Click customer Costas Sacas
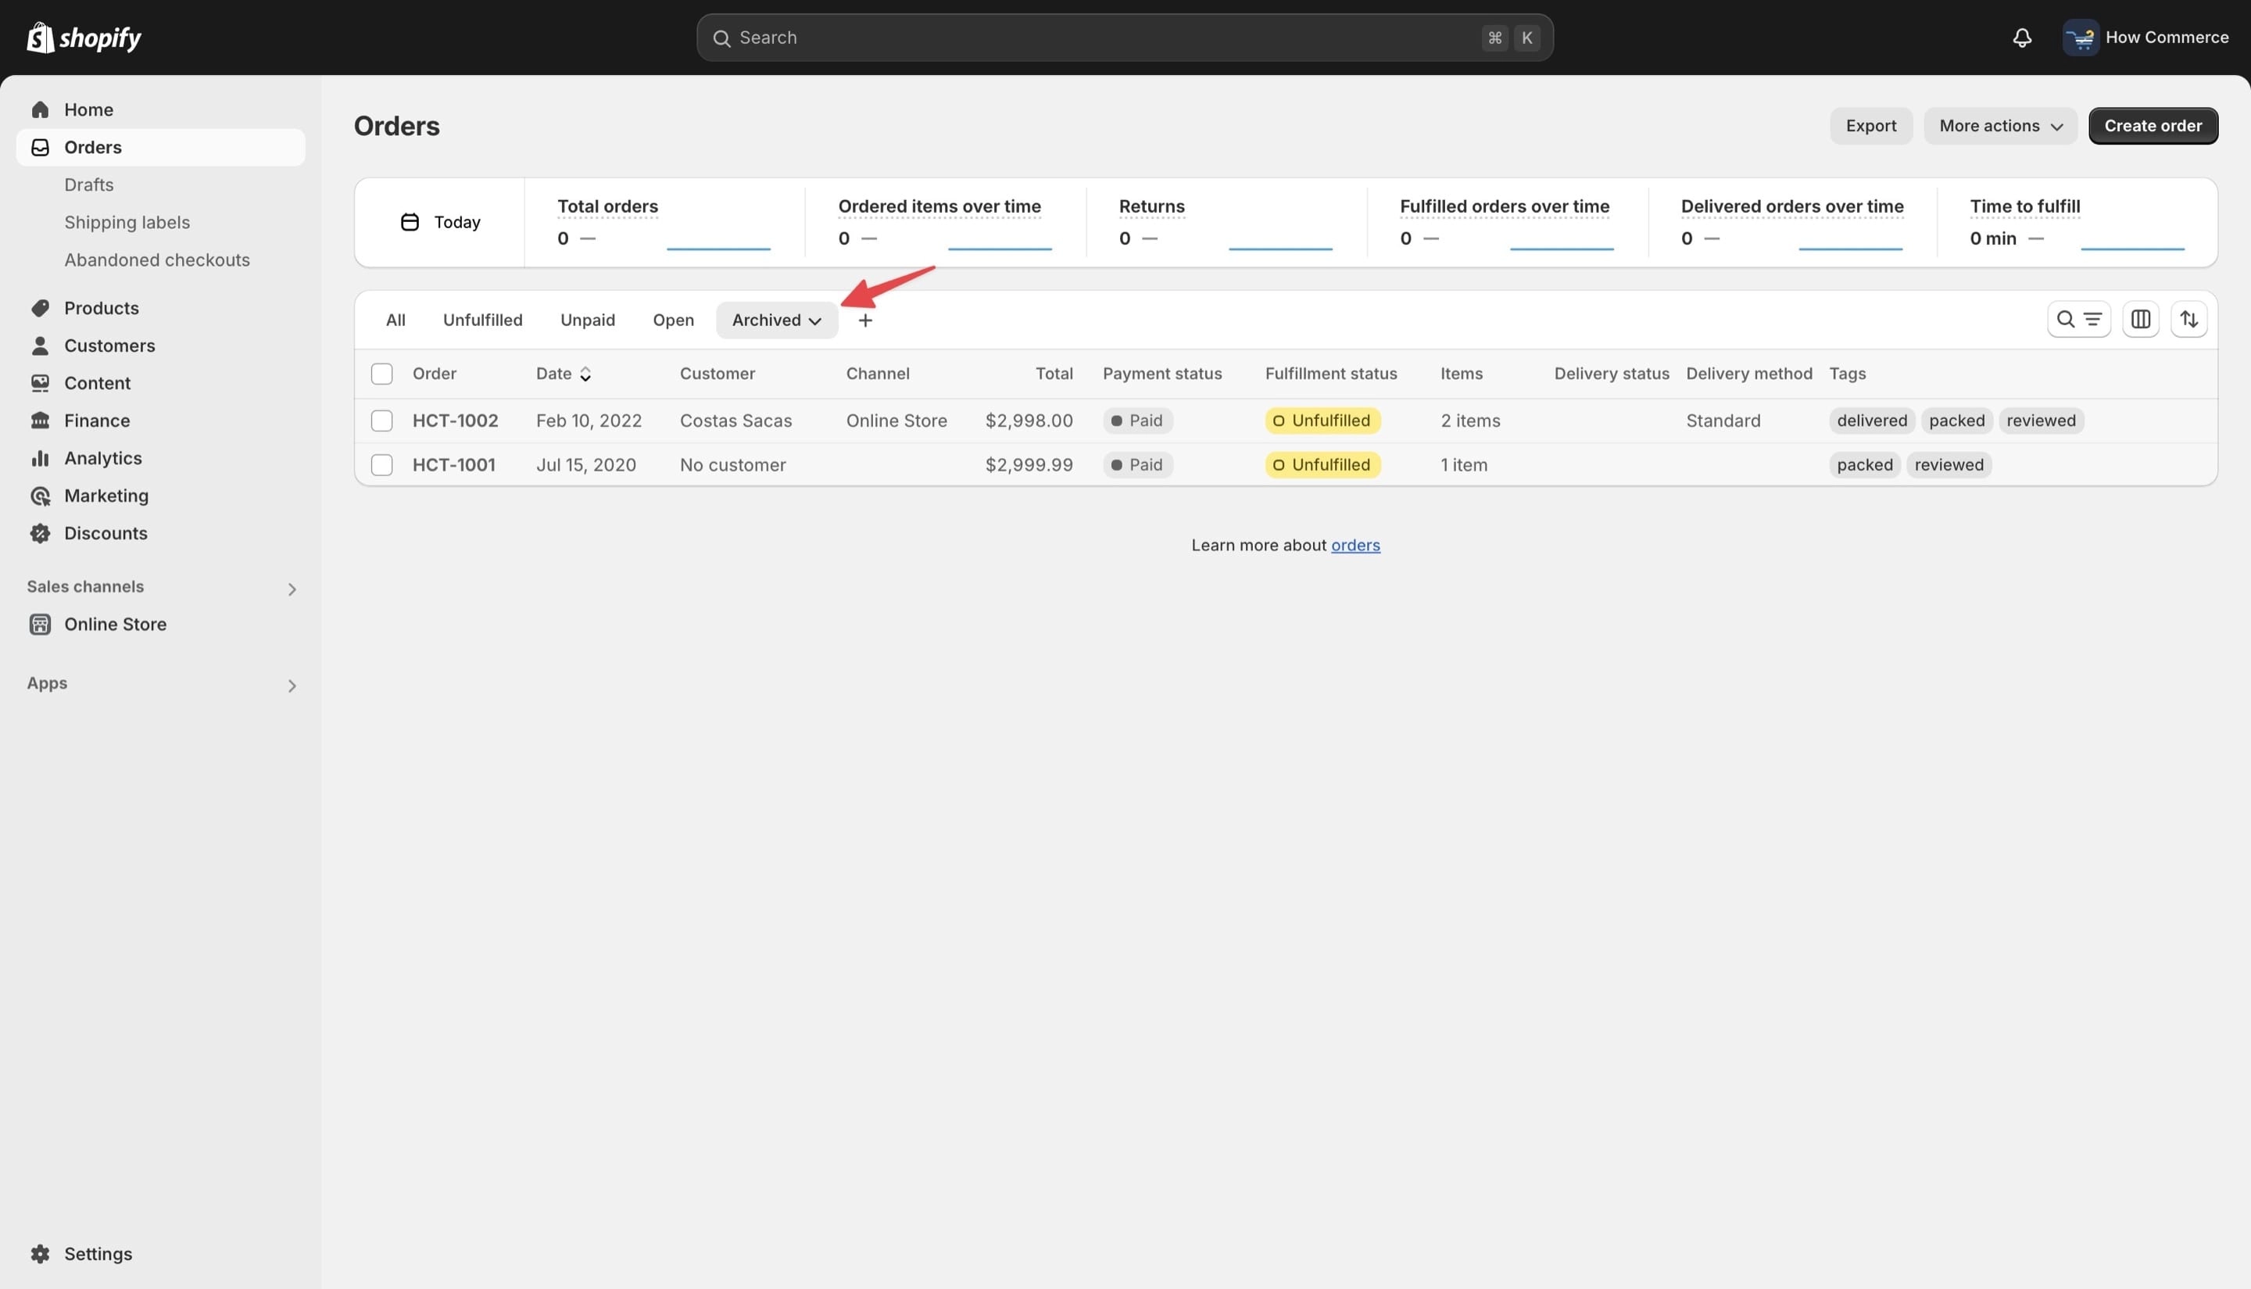Screen dimensions: 2251x1289 pos(735,421)
